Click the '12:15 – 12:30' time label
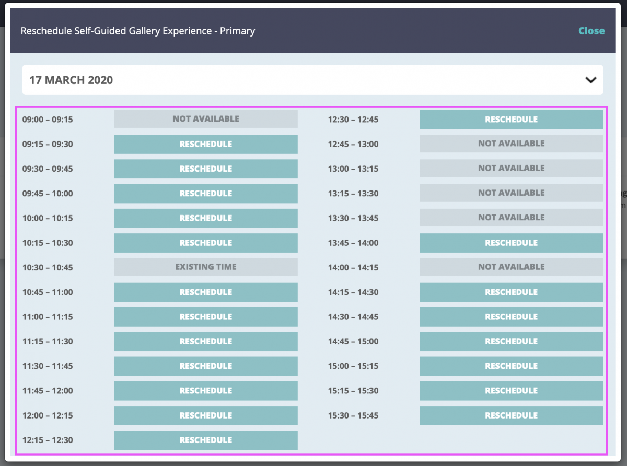Screen dimensions: 627x466 (48, 440)
